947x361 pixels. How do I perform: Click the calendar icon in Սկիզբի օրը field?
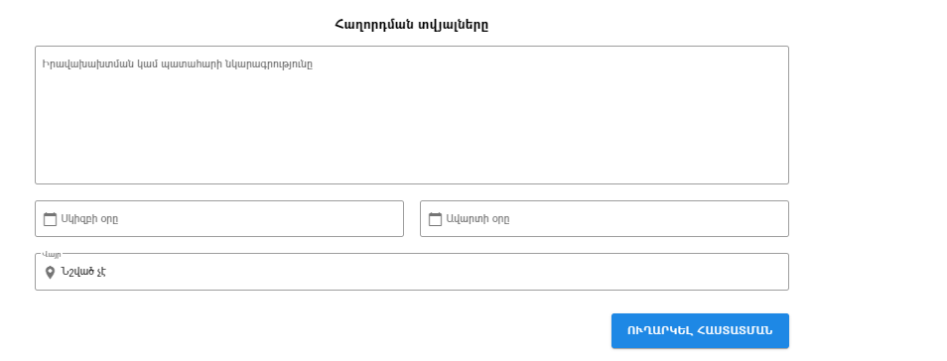[50, 219]
